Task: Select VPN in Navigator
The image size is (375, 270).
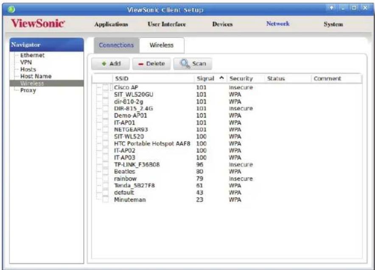Action: pos(26,62)
